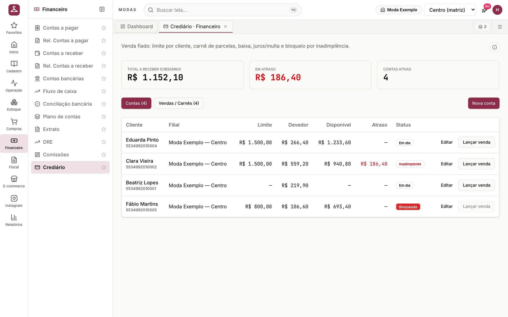Launch a sale for Clara Vieira

(x=476, y=164)
